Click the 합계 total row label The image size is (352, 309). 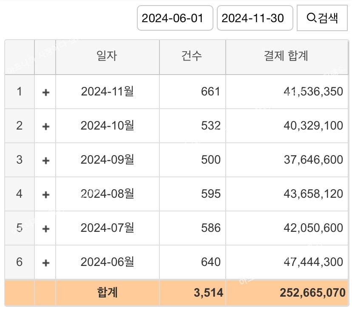(x=107, y=292)
